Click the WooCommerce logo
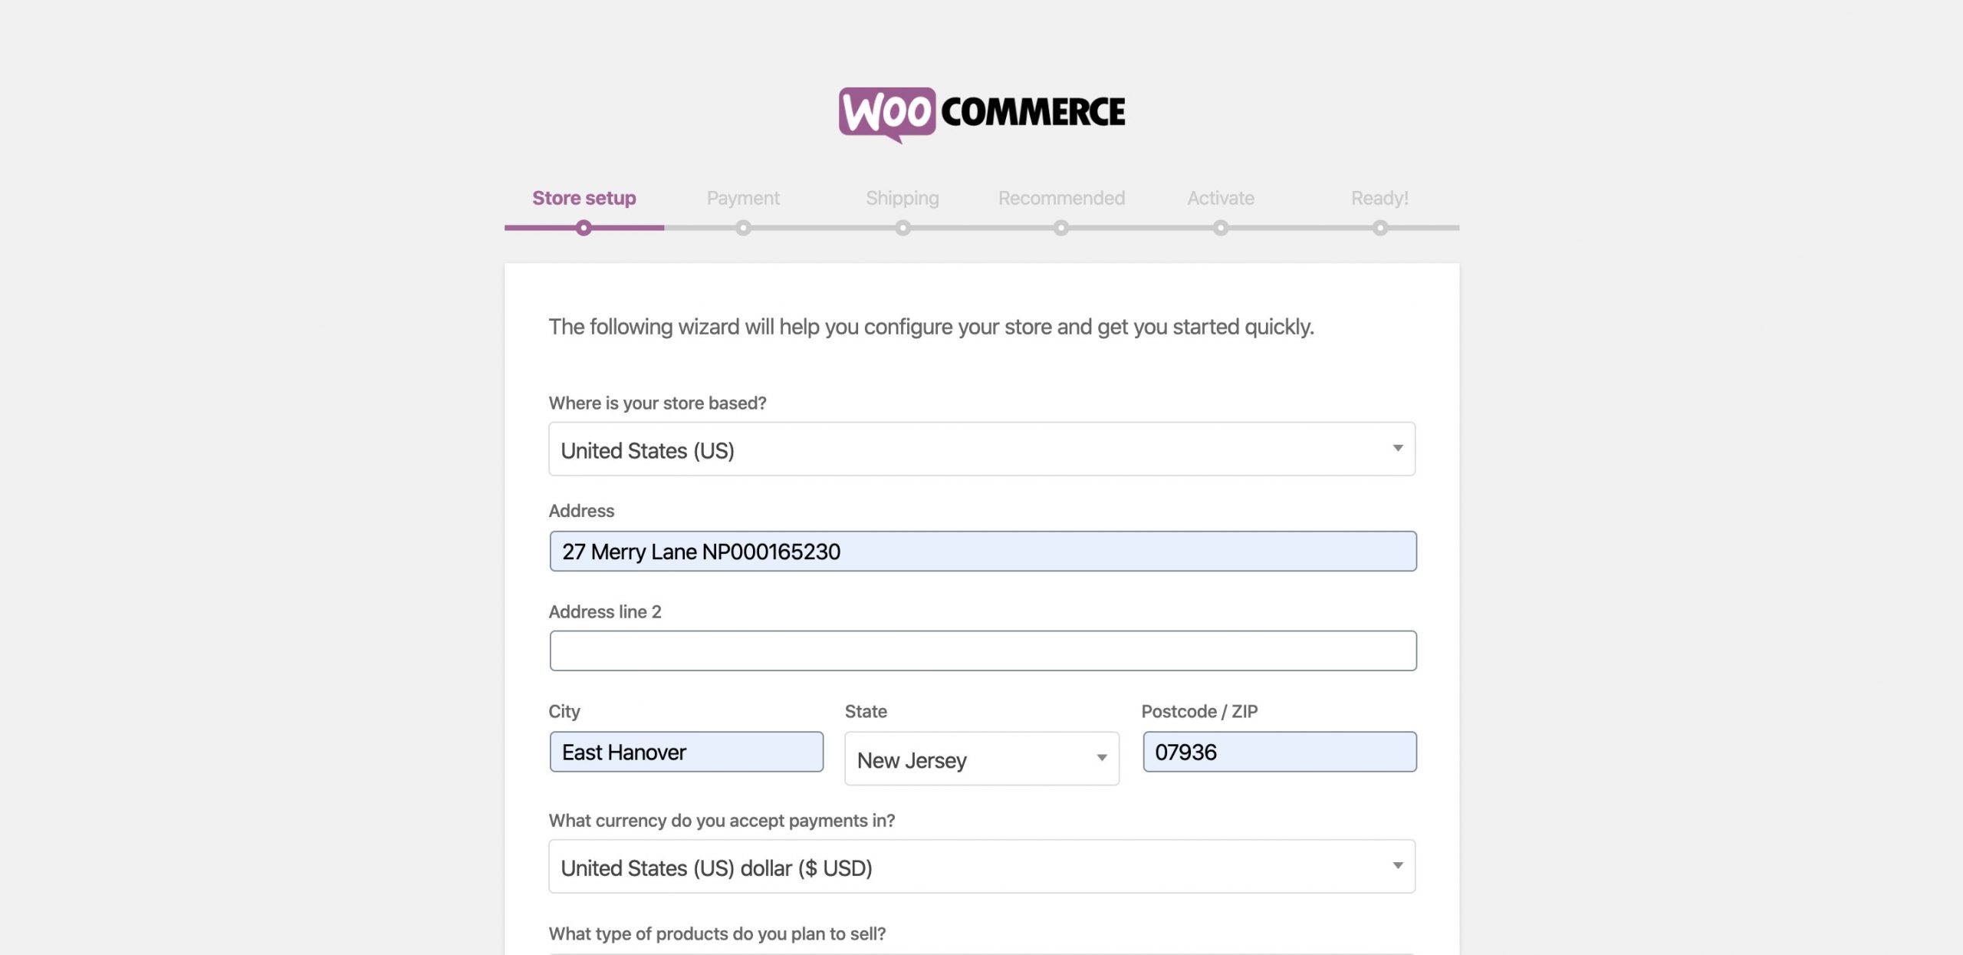The height and width of the screenshot is (955, 1963). pos(981,114)
